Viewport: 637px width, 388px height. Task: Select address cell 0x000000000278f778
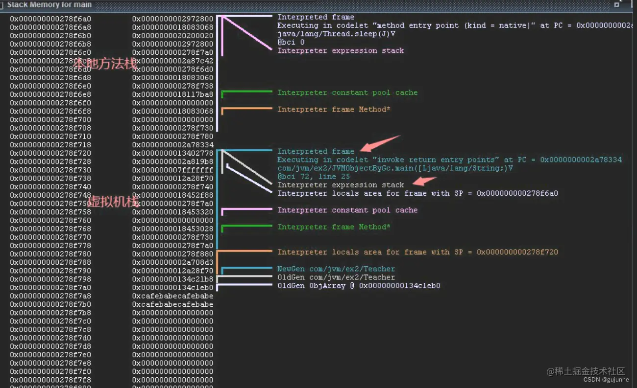point(50,246)
